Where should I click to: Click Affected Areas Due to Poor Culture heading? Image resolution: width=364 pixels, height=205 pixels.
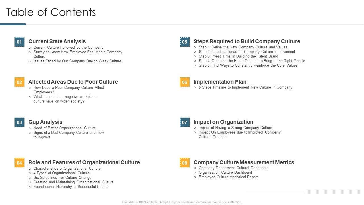coord(73,82)
